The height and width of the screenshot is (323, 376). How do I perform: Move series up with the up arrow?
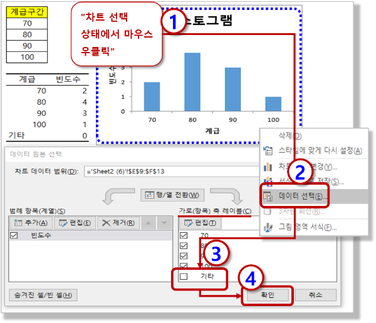149,223
